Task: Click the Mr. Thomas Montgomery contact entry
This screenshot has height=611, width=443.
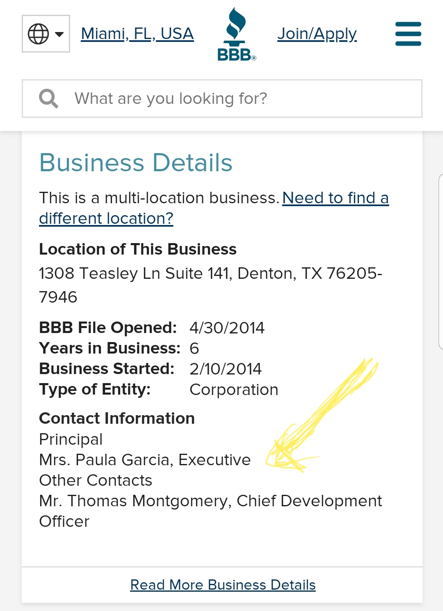Action: [210, 511]
